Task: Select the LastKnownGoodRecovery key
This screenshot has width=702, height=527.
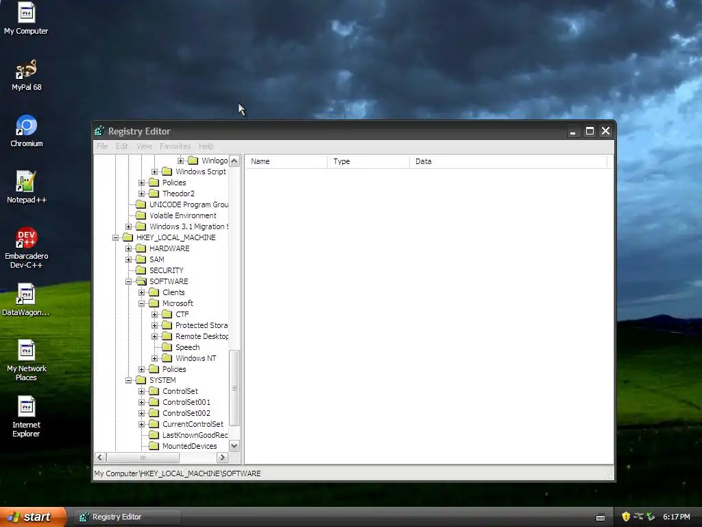Action: pos(195,435)
